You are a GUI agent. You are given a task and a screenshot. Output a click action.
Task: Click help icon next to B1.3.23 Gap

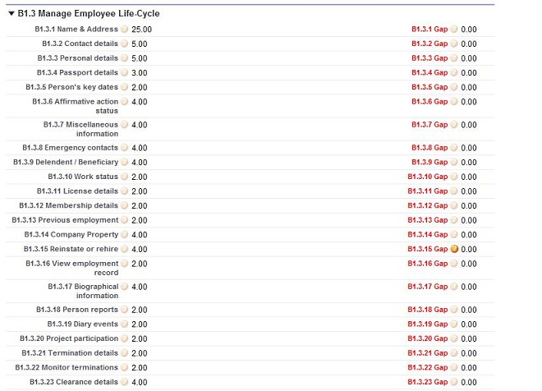(454, 382)
